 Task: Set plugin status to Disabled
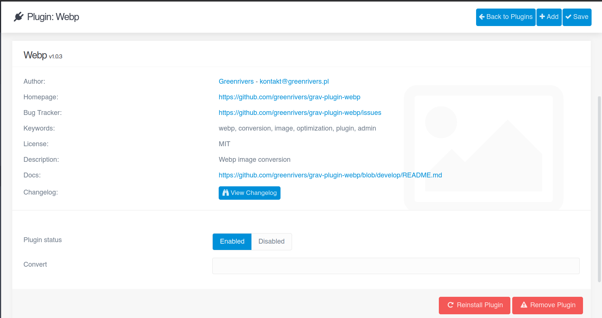click(x=272, y=242)
